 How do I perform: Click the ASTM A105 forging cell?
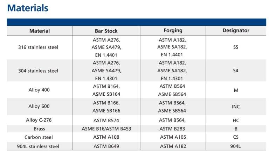(x=173, y=137)
